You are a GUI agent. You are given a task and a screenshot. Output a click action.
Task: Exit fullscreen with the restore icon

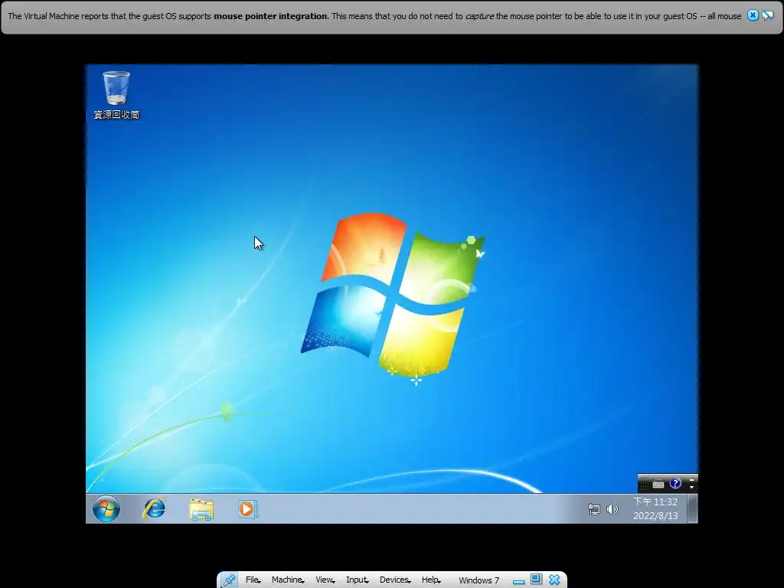click(x=536, y=580)
